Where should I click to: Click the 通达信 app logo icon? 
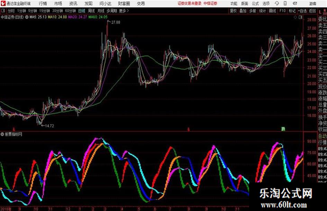[x=3, y=3]
